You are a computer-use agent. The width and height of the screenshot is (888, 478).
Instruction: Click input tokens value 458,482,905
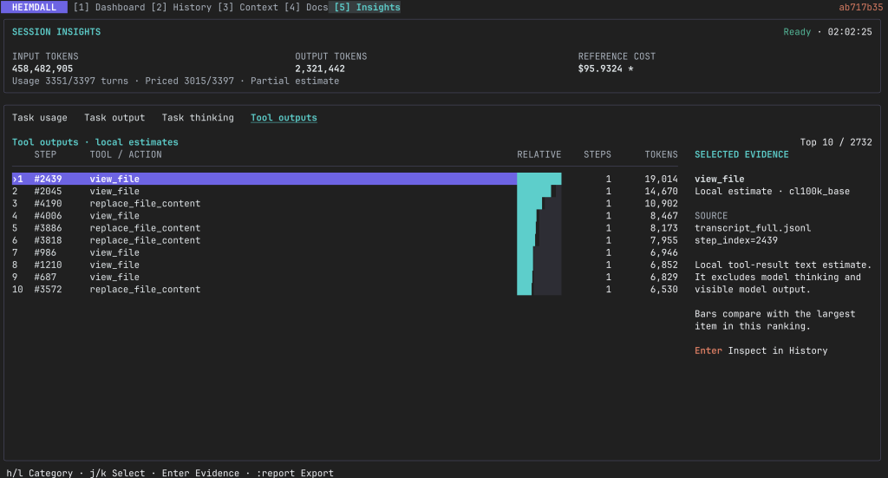click(42, 69)
